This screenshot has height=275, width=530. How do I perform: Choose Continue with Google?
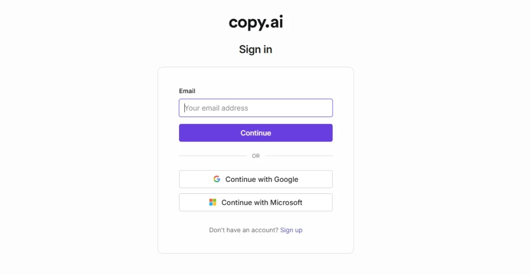coord(256,179)
